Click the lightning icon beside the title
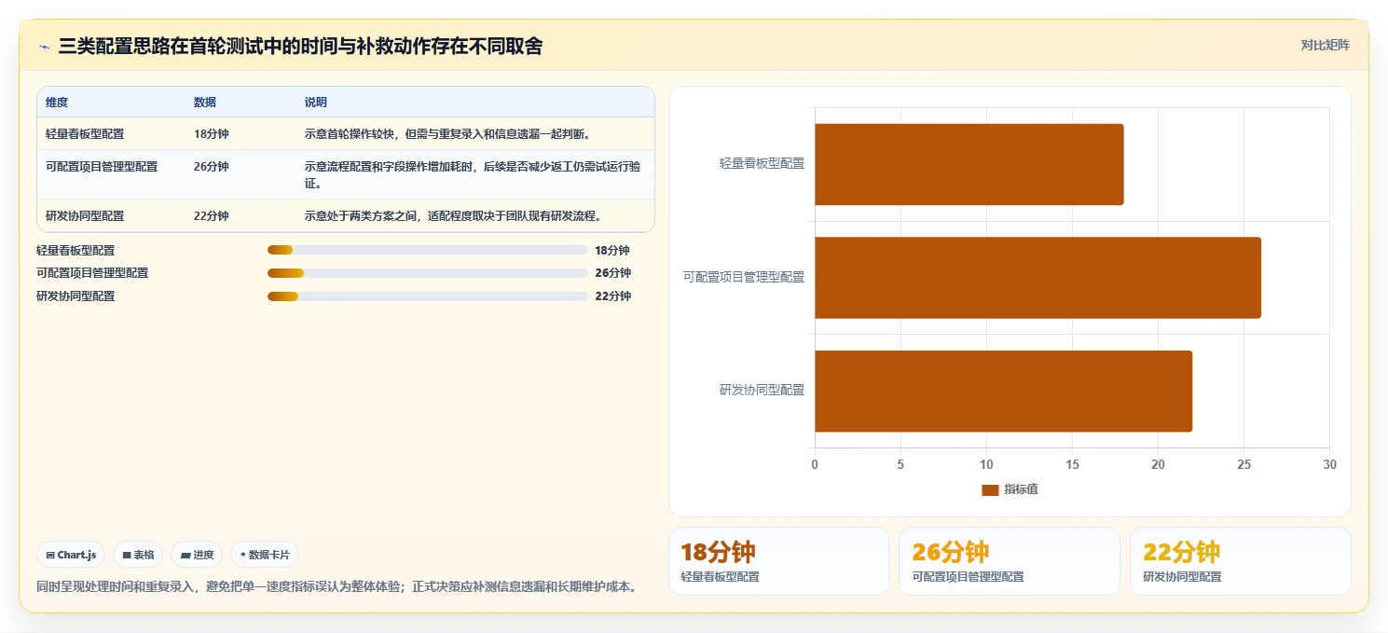Viewport: 1388px width, 633px height. point(45,47)
